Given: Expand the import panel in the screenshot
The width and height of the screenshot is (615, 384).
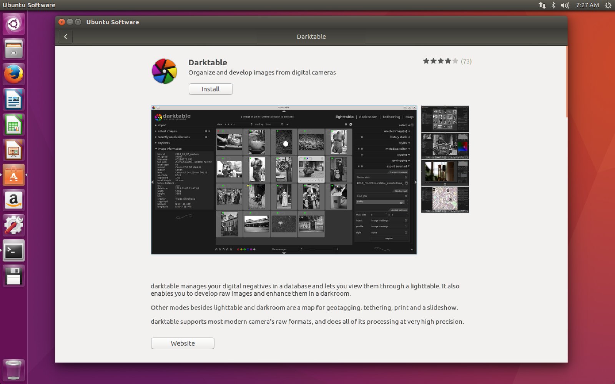Looking at the screenshot, I should coord(161,125).
